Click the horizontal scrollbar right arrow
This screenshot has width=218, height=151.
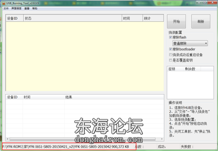click(162, 139)
